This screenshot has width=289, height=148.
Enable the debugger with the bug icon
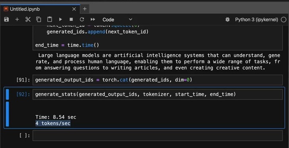coord(227,19)
